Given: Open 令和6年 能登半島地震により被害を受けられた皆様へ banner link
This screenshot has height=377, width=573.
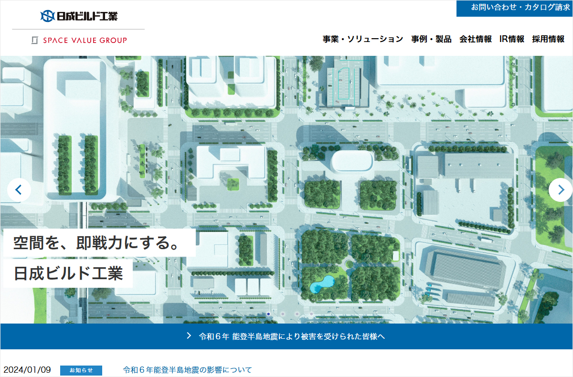Looking at the screenshot, I should [x=292, y=336].
